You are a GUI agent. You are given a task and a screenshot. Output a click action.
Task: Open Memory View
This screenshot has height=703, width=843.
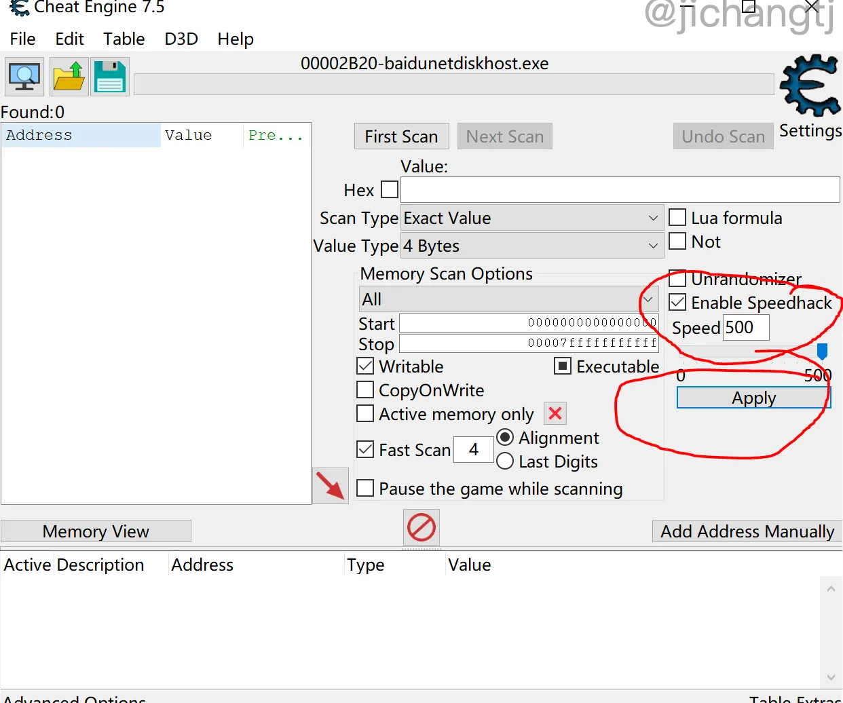click(x=96, y=531)
